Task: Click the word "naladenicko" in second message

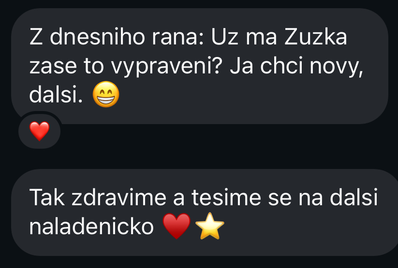Action: (91, 226)
